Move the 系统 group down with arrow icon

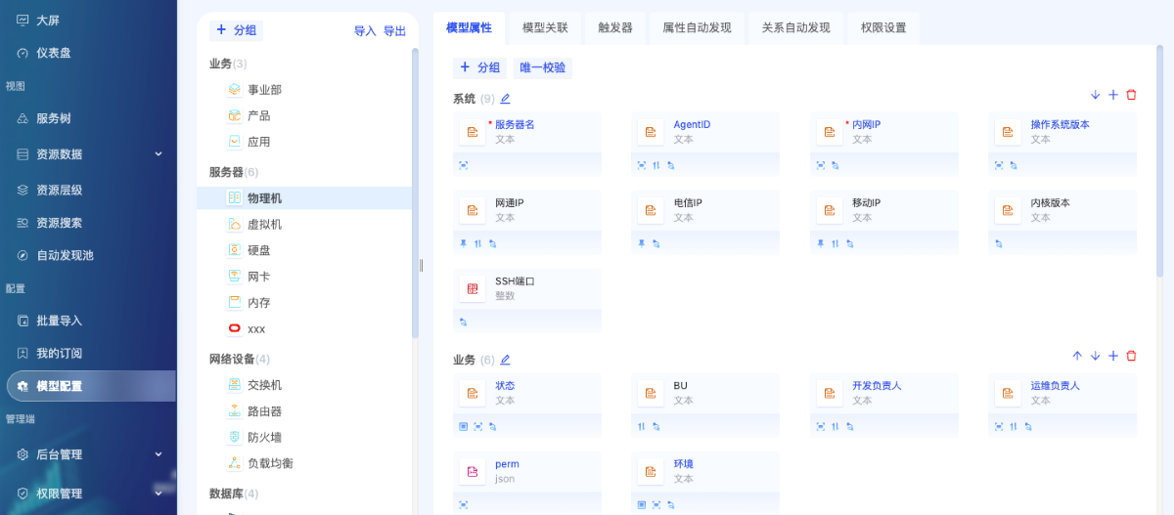1095,95
